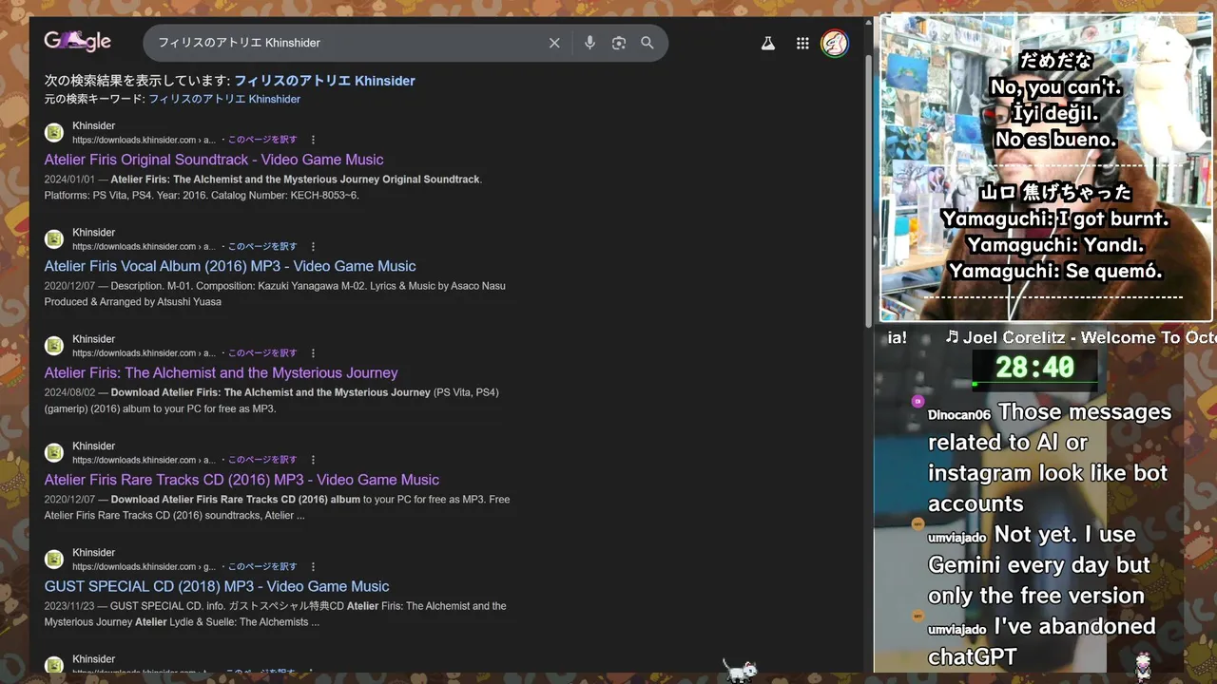
Task: Open Google Lens image search icon
Action: [619, 43]
